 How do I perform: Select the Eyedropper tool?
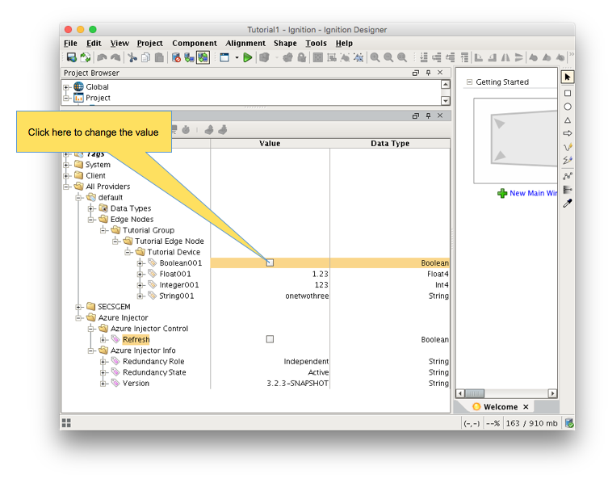568,204
